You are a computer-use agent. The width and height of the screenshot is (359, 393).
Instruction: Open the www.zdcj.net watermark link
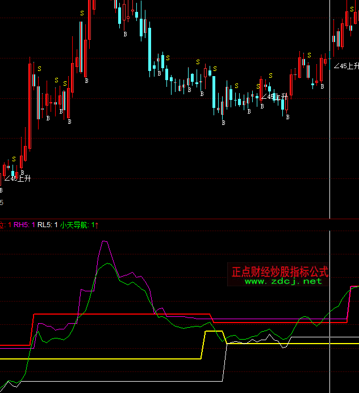click(283, 281)
